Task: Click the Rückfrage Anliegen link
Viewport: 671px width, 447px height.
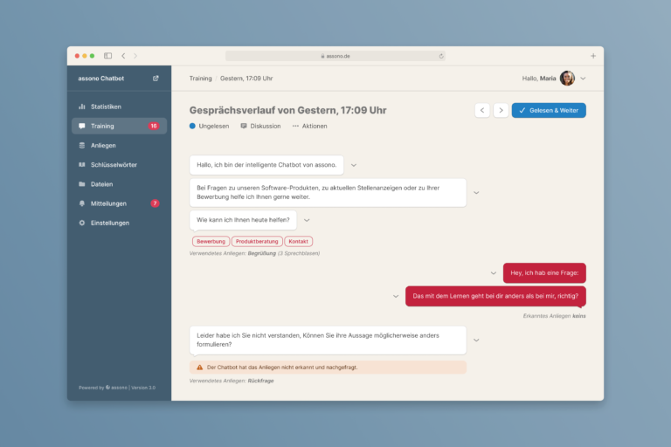Action: [260, 381]
